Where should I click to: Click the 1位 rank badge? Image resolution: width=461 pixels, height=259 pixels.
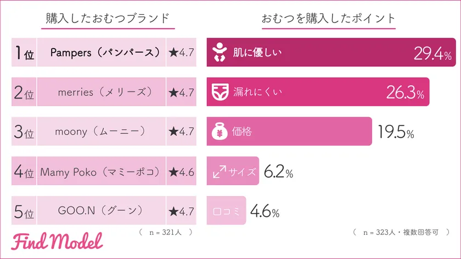point(24,53)
